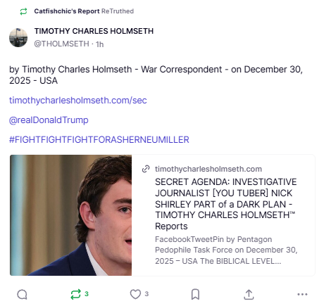This screenshot has width=324, height=306.
Task: Open the share upload icon
Action: (249, 295)
